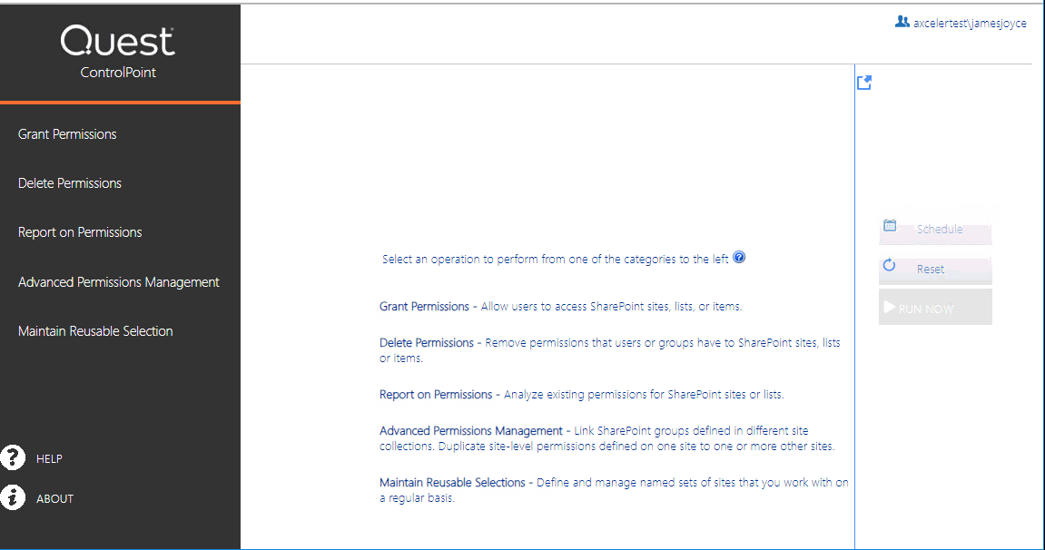This screenshot has width=1045, height=550.
Task: Click the Schedule button
Action: (935, 229)
